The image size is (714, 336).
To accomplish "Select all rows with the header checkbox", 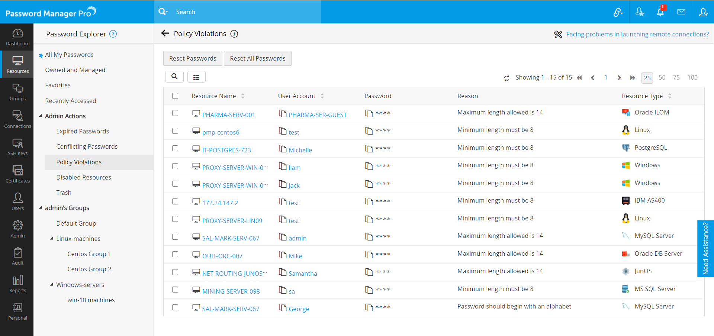I will 175,96.
